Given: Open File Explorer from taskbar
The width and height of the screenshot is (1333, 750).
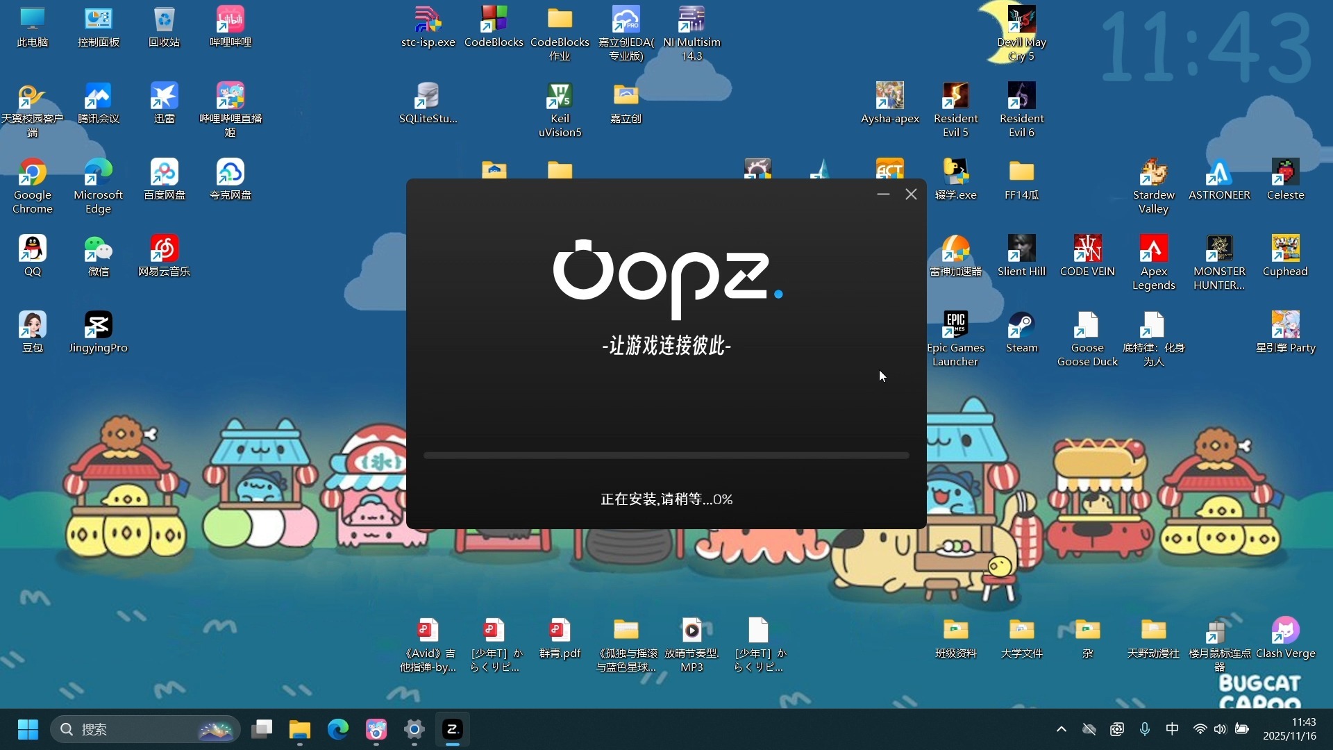Looking at the screenshot, I should pos(300,729).
